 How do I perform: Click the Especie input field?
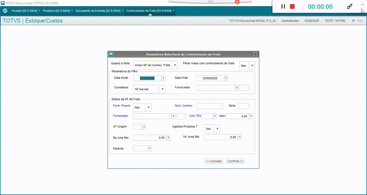(140, 148)
